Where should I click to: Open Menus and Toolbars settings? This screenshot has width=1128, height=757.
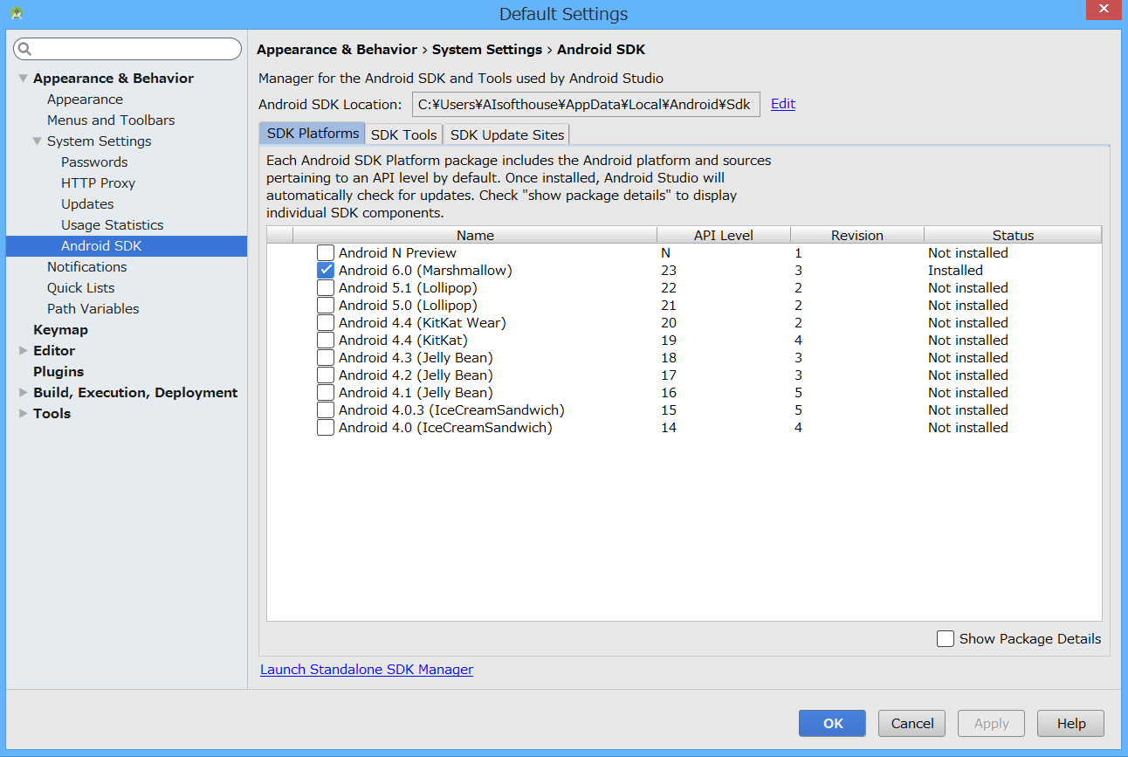point(111,120)
